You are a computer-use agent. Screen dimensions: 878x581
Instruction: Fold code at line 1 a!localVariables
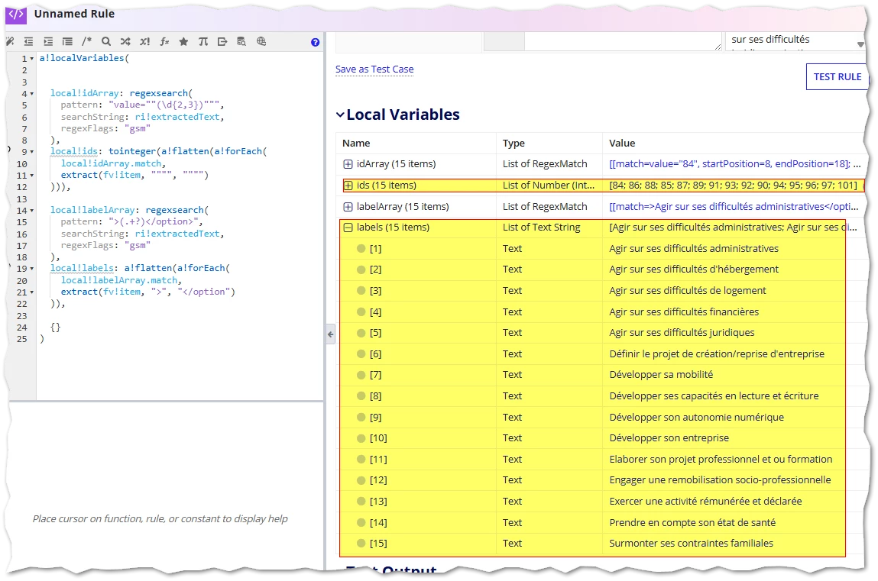pos(32,59)
